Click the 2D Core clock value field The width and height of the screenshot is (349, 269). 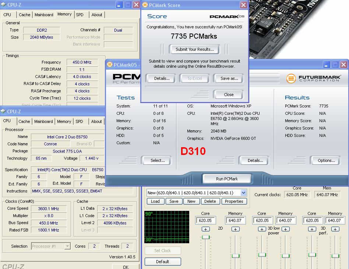coord(205,220)
